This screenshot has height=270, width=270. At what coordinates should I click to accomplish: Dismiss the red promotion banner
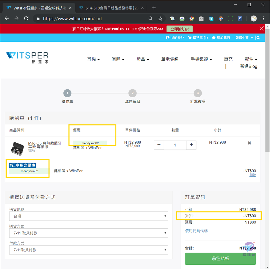262,28
